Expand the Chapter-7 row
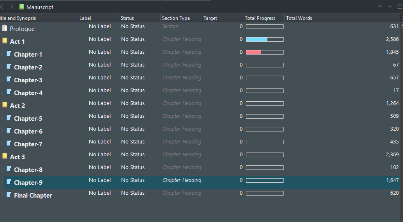 tap(2, 144)
